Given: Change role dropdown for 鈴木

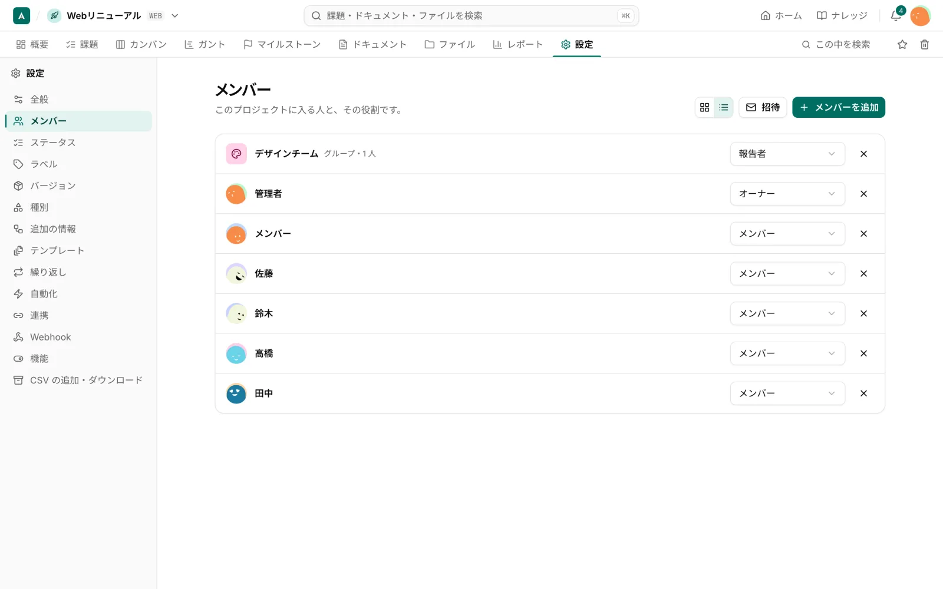Looking at the screenshot, I should 787,313.
